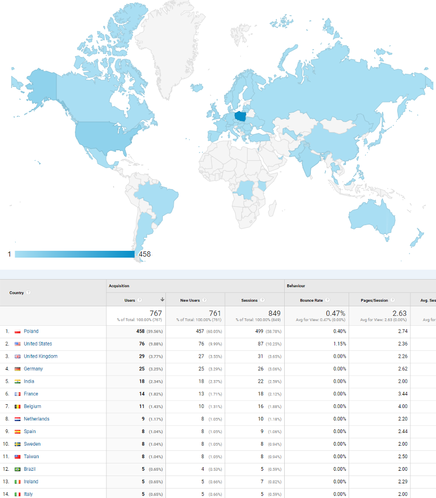Open the United Kingdom country link
This screenshot has width=436, height=498.
coord(40,357)
